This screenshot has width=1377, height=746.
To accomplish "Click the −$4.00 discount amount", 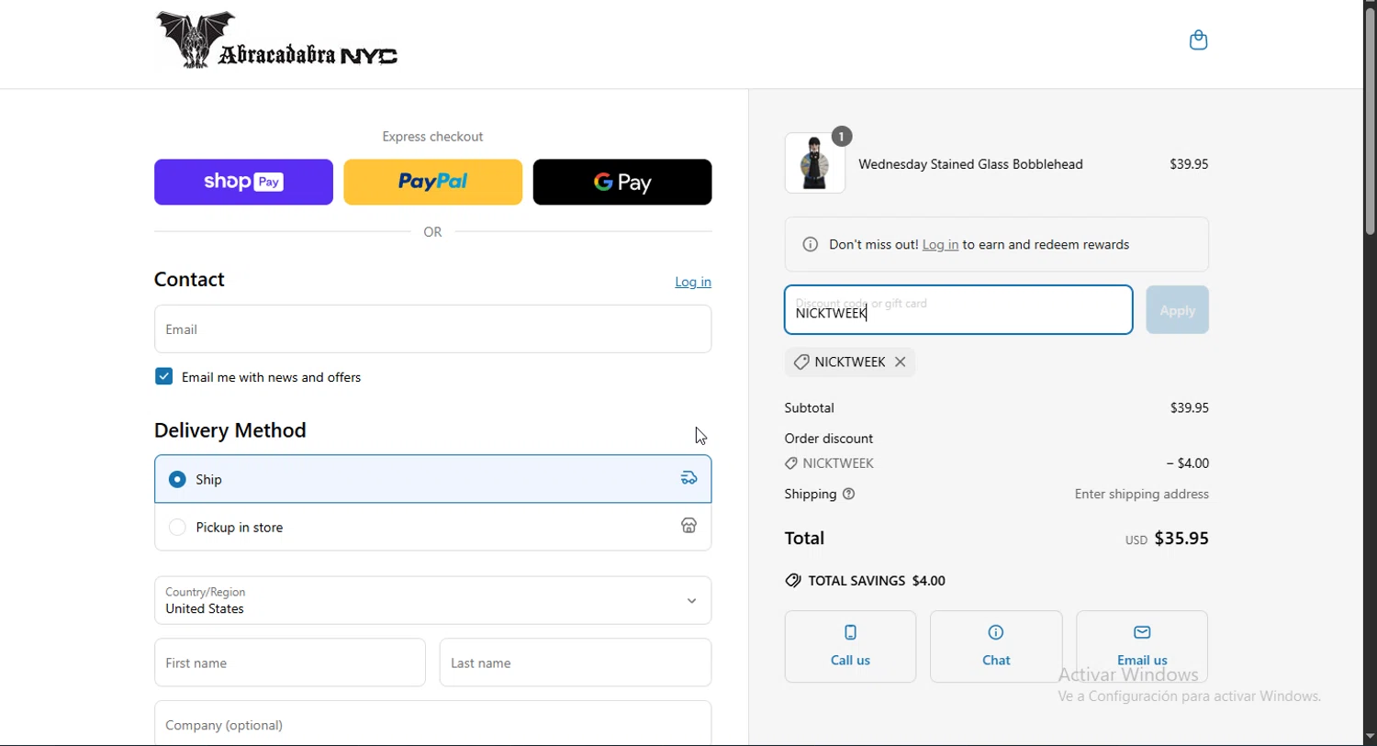I will [x=1187, y=464].
